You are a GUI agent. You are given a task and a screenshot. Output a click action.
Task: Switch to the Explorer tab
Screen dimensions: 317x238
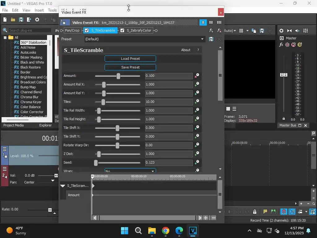[x=46, y=125]
